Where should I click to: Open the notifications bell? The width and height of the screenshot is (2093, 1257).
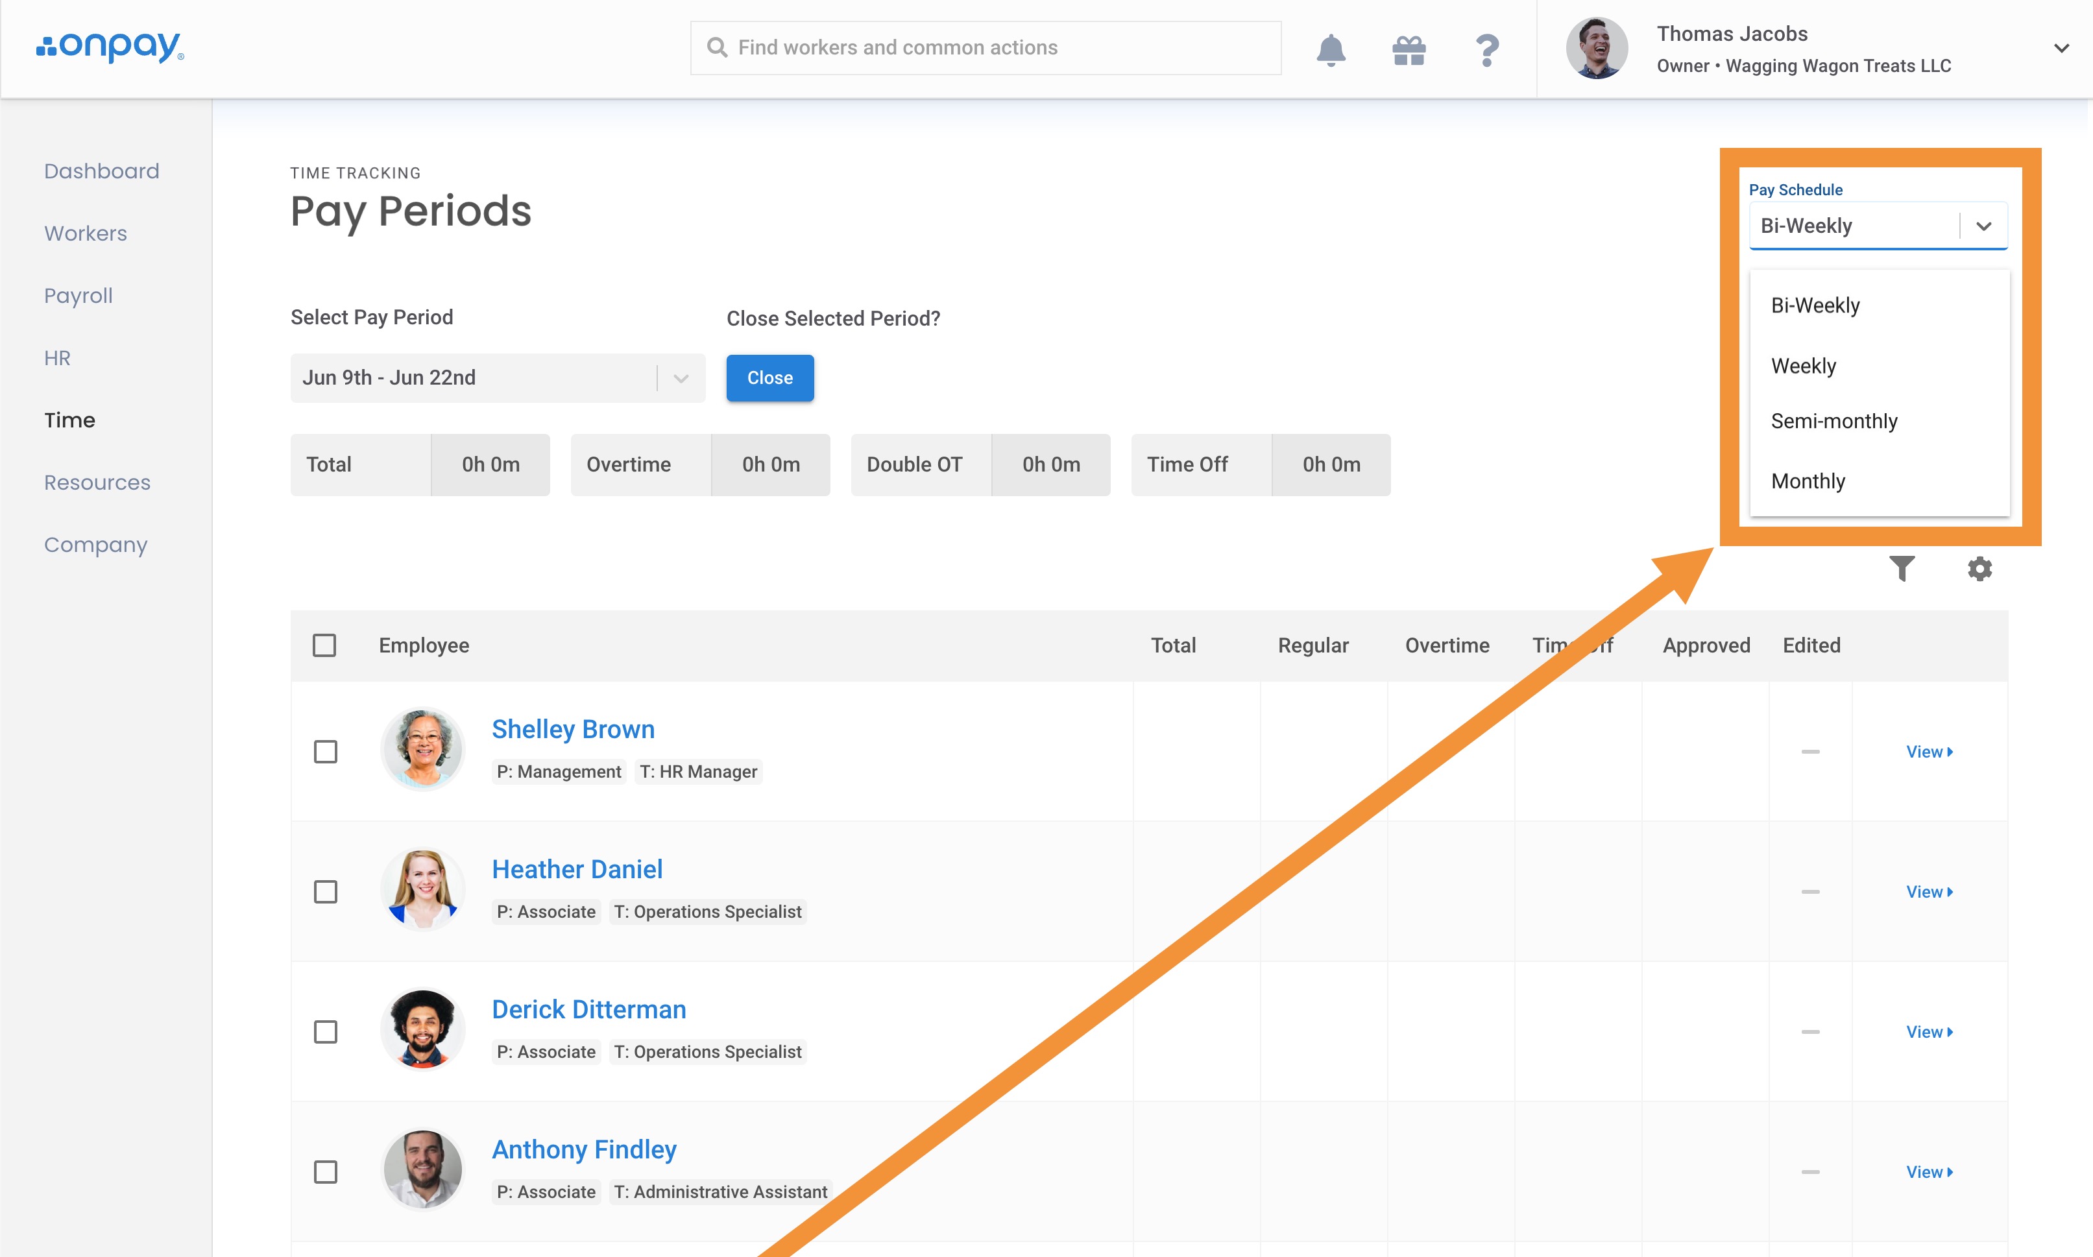point(1331,49)
